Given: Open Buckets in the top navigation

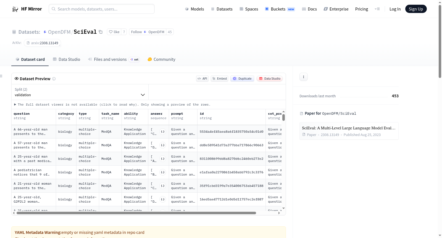Looking at the screenshot, I should 280,9.
